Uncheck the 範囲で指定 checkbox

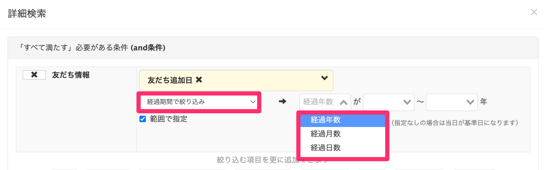pos(143,119)
